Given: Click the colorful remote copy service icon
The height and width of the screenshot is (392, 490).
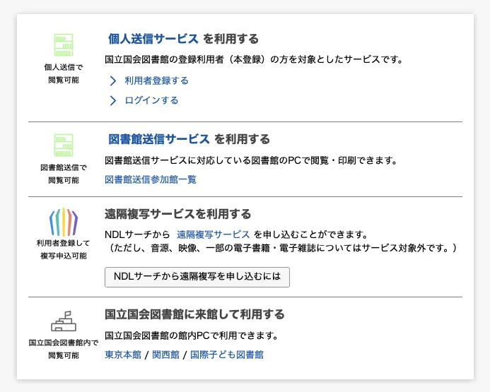Looking at the screenshot, I should [63, 222].
